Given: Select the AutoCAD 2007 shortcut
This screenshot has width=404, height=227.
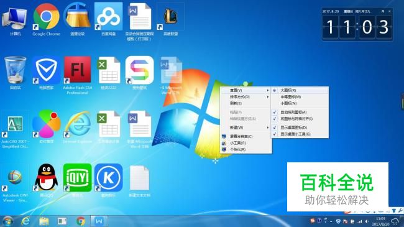Looking at the screenshot, I should 15,130.
